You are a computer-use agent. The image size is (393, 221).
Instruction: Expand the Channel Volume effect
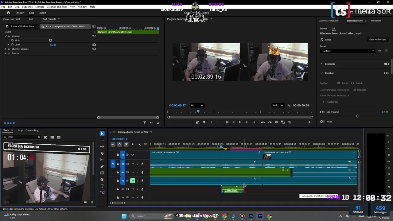tap(5, 49)
